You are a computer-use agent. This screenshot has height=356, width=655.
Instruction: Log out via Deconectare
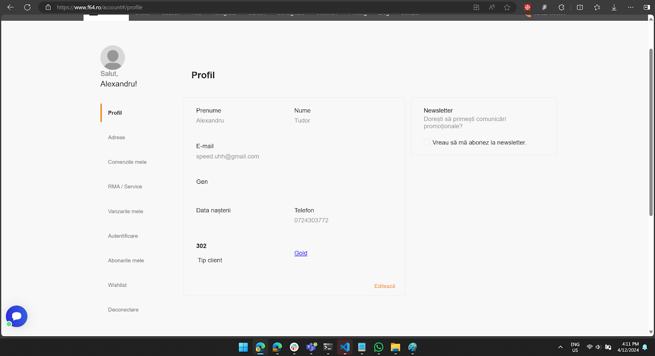click(123, 309)
